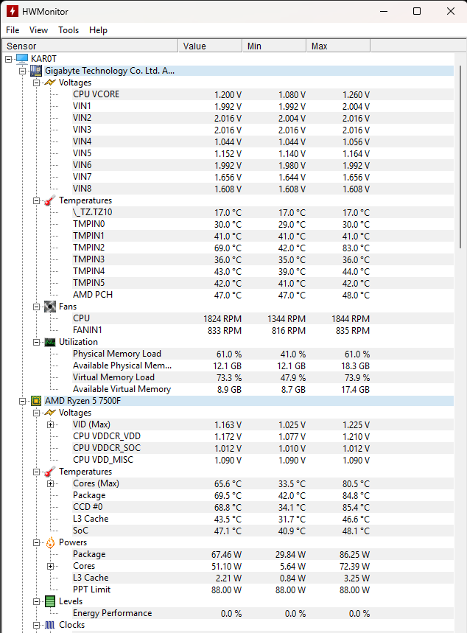Click the motherboard Temperatures thermometer icon
This screenshot has height=633, width=467.
(x=49, y=200)
